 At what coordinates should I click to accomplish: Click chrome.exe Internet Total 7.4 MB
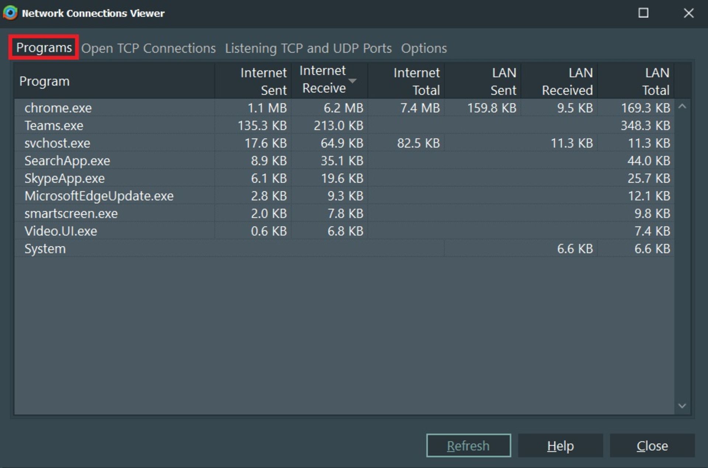[x=420, y=108]
